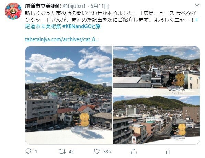Click the tweet body text to open it

pos(111,20)
